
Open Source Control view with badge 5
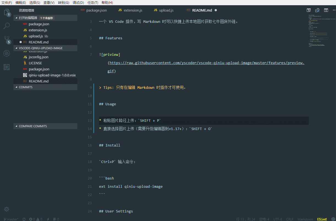[7, 40]
